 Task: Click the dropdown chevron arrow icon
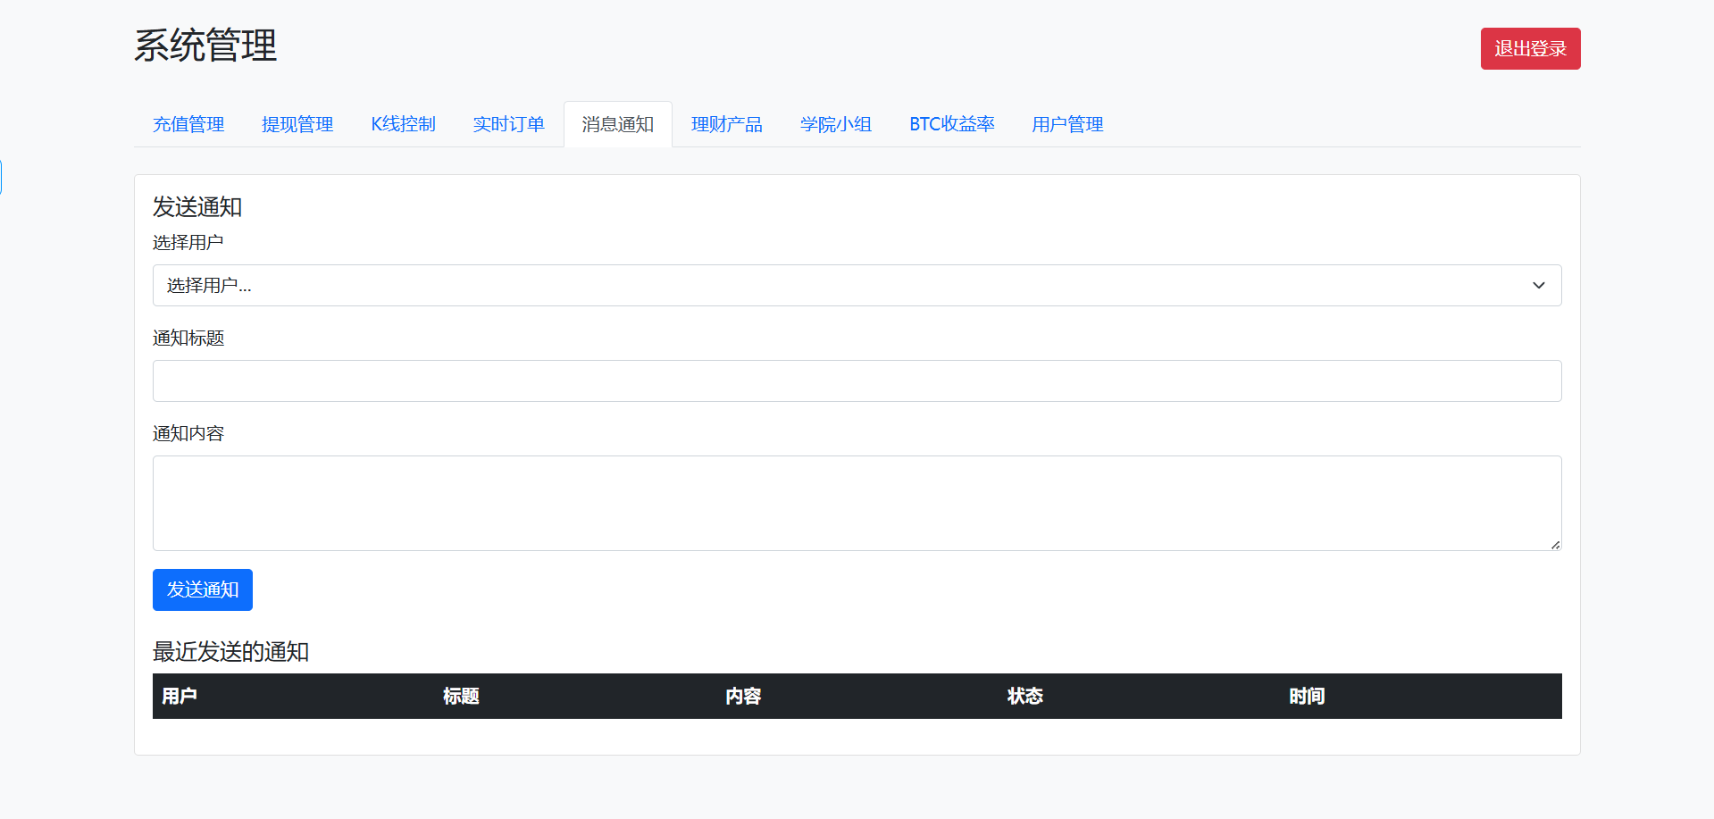point(1538,285)
